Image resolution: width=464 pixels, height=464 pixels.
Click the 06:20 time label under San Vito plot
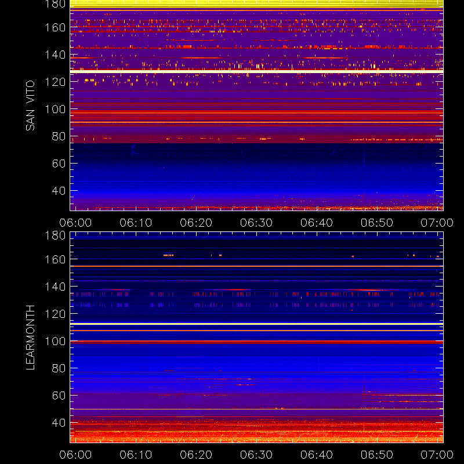196,223
